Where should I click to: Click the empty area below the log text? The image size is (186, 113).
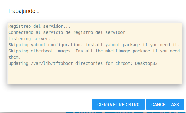click(x=95, y=75)
